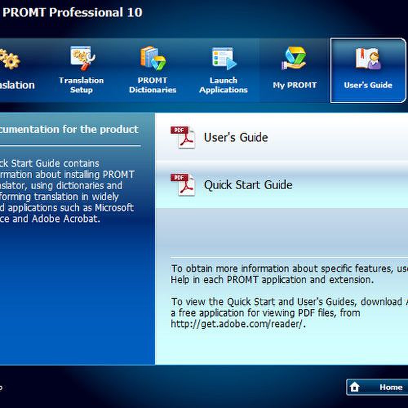Click the PROMT Professional 10 title
Screen dimensions: 408x408
tap(72, 12)
